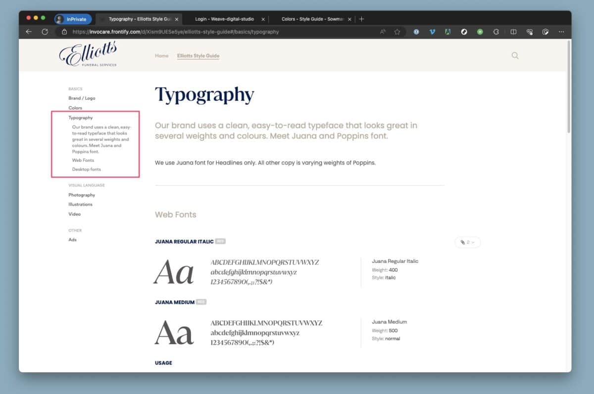
Task: Toggle the favorites star for this page
Action: coord(397,31)
